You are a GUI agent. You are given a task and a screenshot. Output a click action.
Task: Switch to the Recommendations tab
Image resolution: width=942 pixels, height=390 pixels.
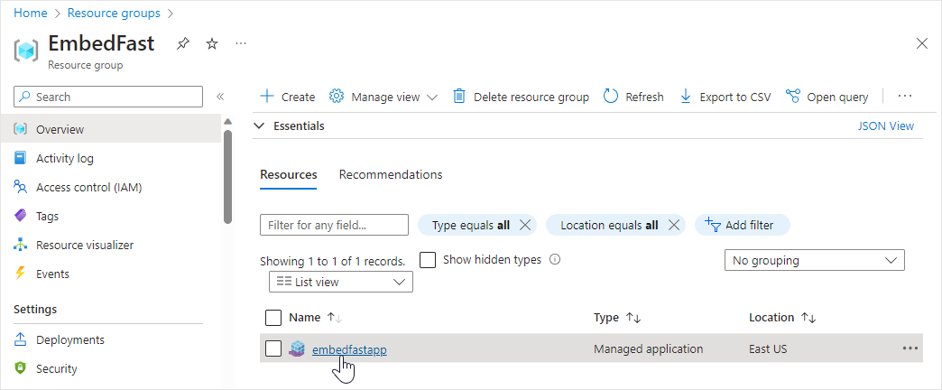tap(390, 174)
